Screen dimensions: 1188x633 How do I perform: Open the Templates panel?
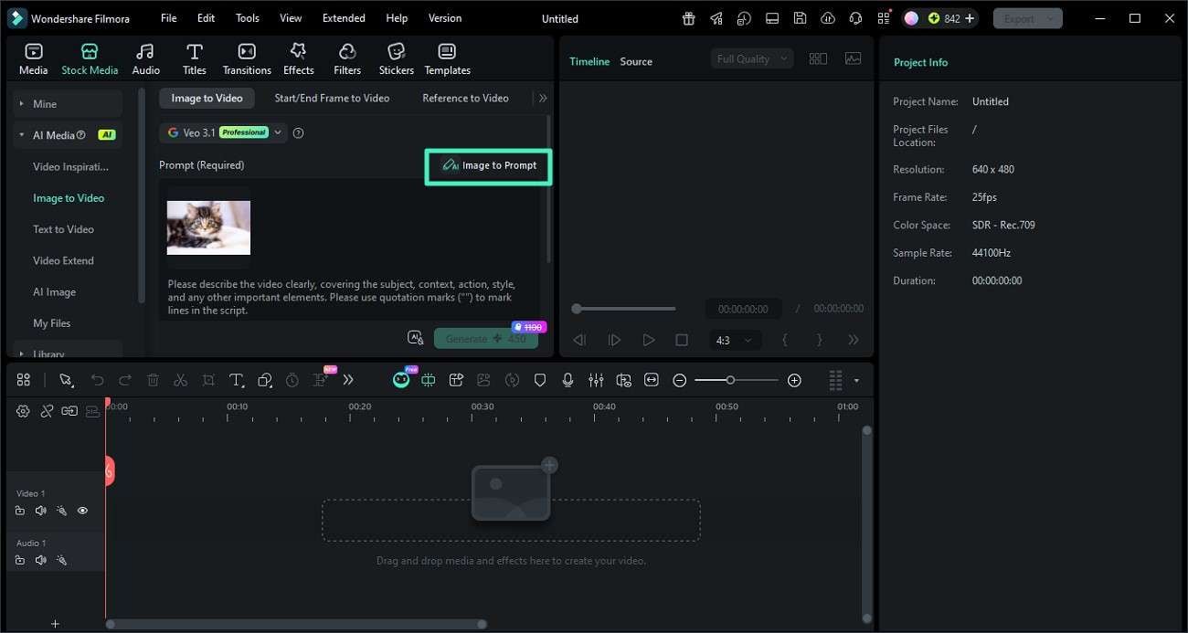point(447,58)
